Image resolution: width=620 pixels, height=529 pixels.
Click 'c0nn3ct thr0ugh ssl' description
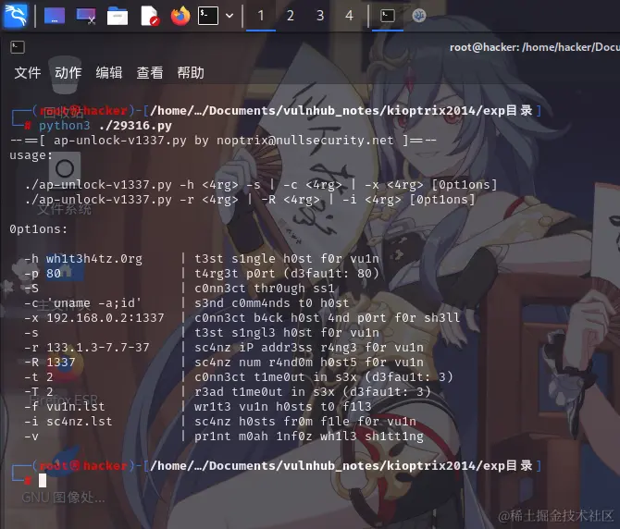point(264,289)
